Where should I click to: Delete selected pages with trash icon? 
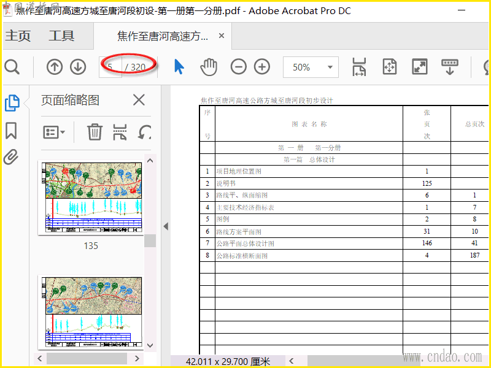coord(95,132)
